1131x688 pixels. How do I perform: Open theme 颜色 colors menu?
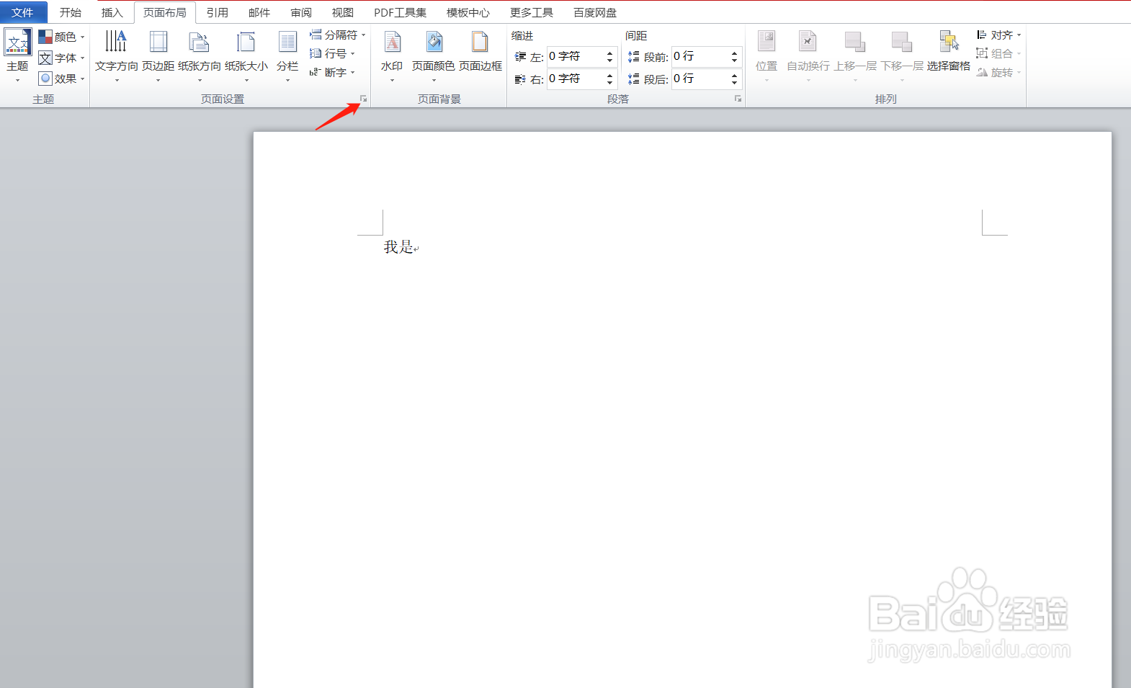[x=61, y=37]
